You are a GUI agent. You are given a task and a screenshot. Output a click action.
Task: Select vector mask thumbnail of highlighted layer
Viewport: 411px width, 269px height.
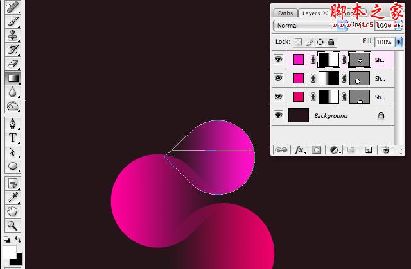pos(360,60)
